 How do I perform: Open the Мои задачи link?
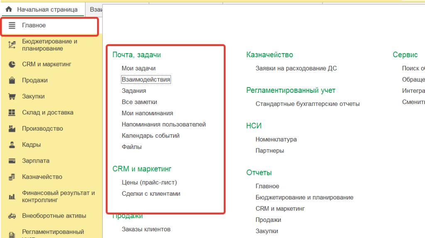139,68
